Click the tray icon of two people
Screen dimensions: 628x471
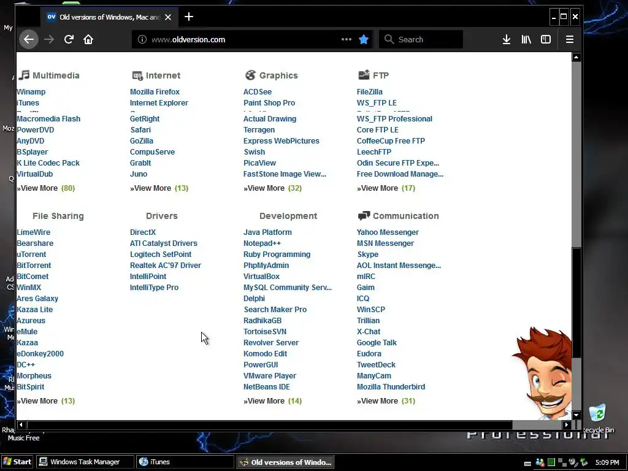point(540,462)
